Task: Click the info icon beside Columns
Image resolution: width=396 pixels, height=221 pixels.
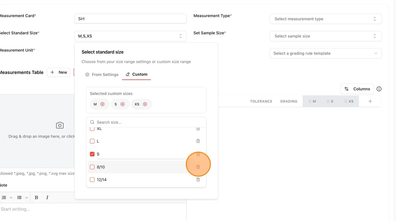Action: (x=379, y=89)
